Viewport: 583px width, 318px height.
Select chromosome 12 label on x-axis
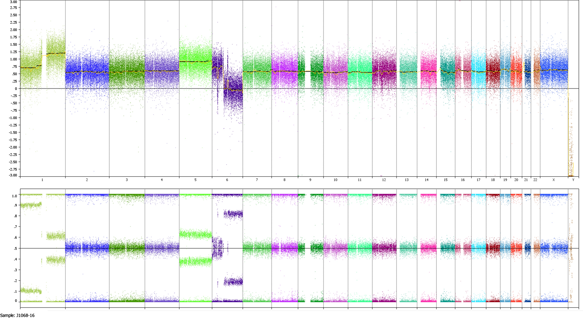click(x=384, y=180)
